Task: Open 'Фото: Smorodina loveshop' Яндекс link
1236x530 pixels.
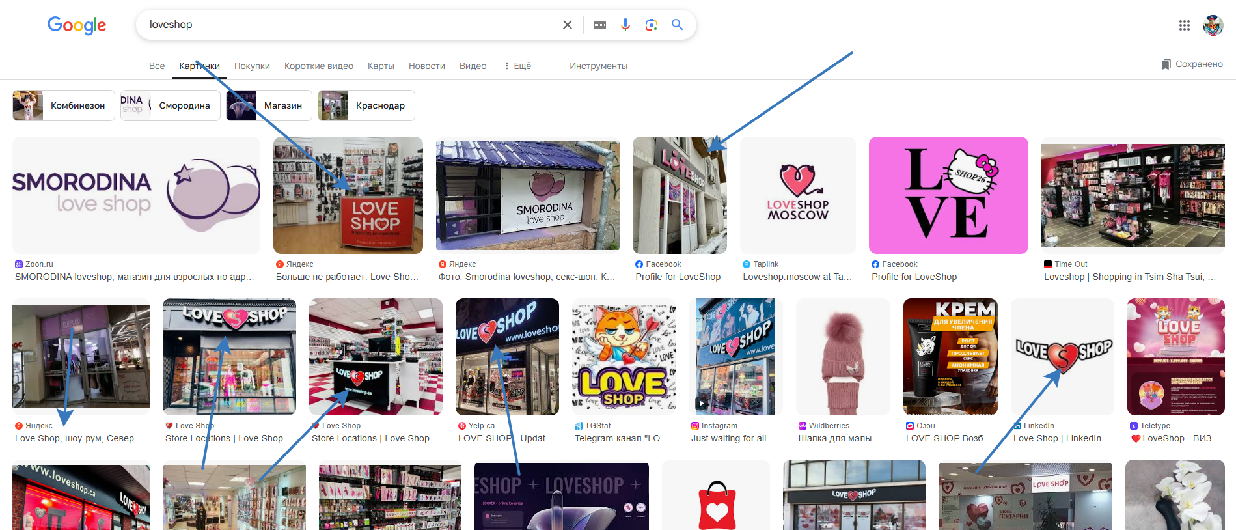Action: click(x=527, y=277)
